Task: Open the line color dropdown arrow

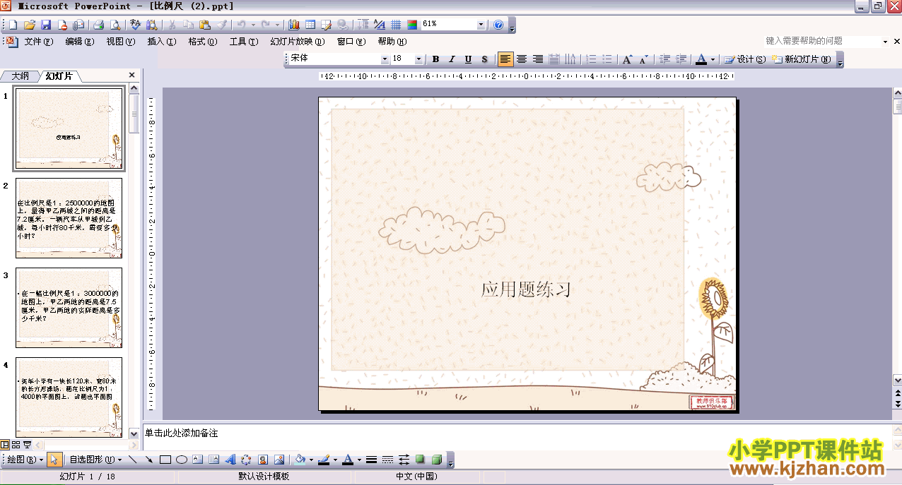Action: (x=335, y=460)
